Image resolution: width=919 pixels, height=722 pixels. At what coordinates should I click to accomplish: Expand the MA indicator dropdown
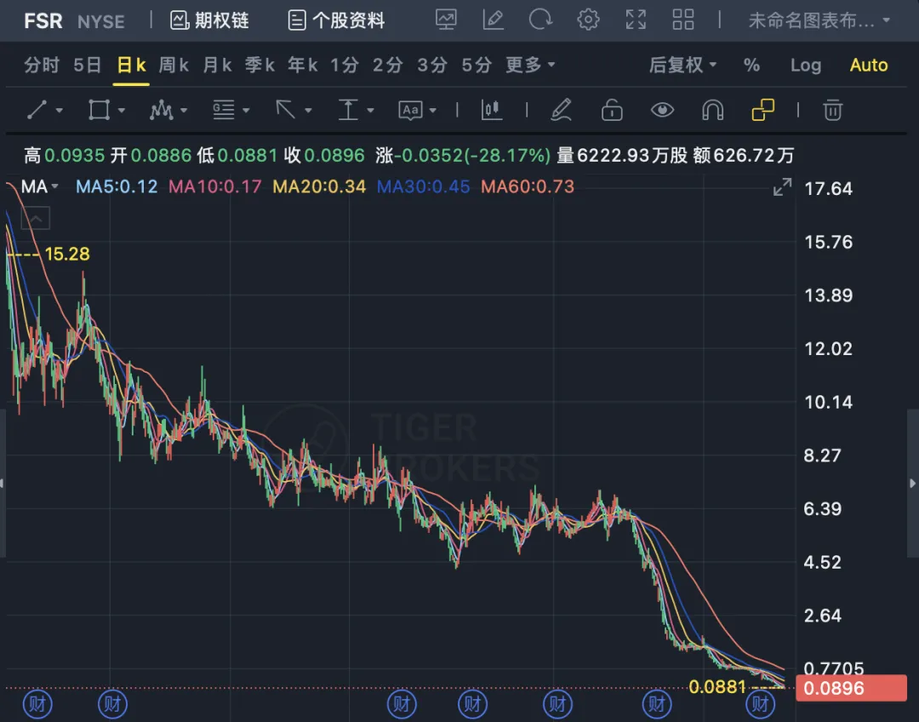coord(39,186)
